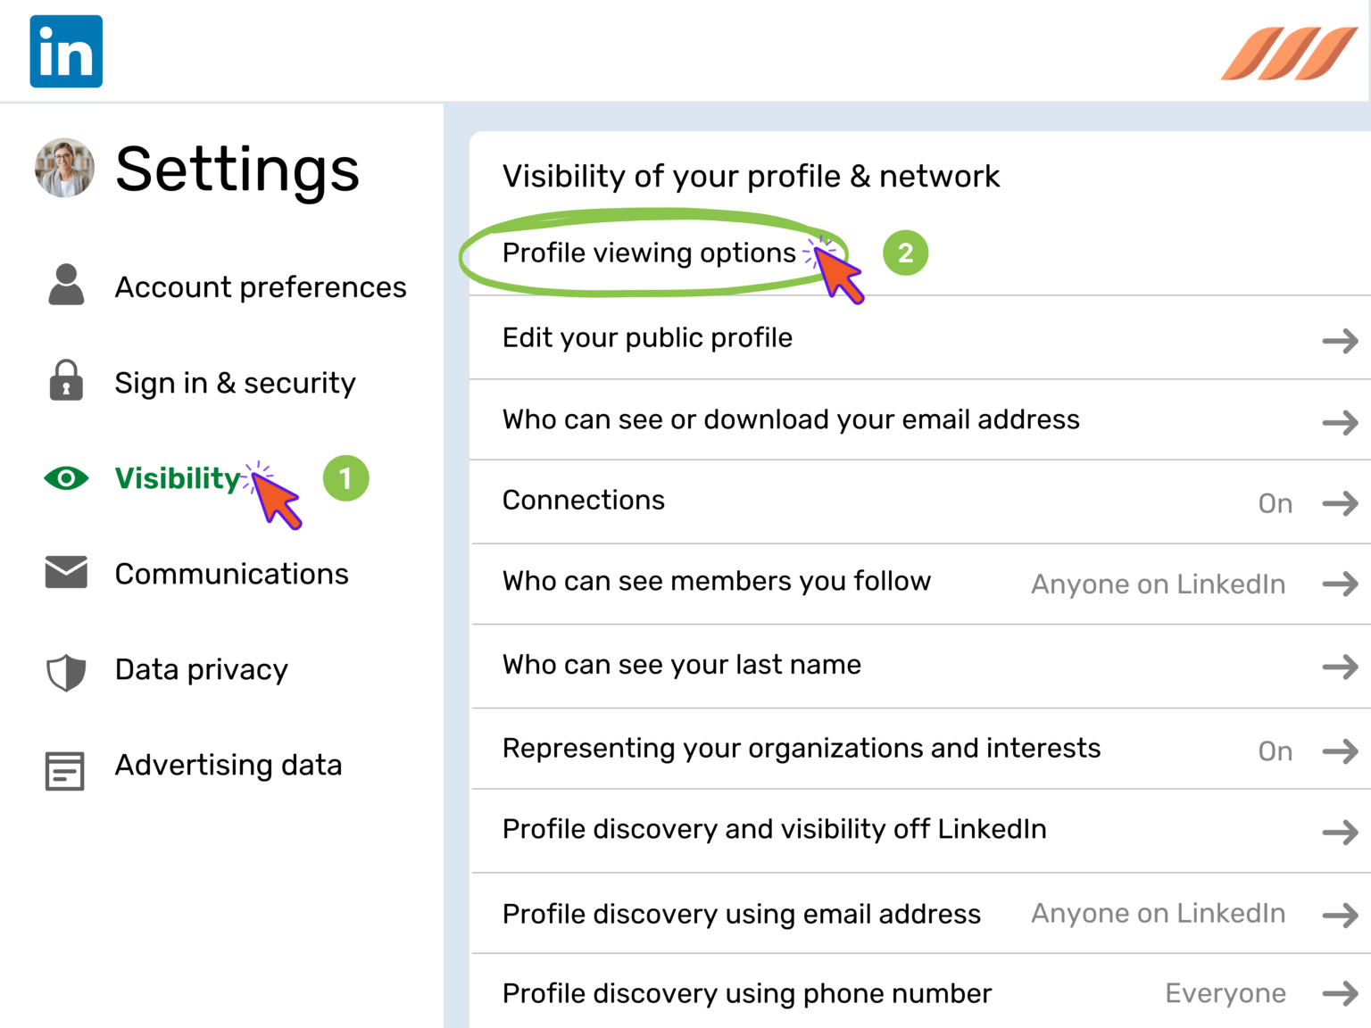The width and height of the screenshot is (1371, 1028).
Task: Click the On indicator for Connections
Action: point(1275,503)
